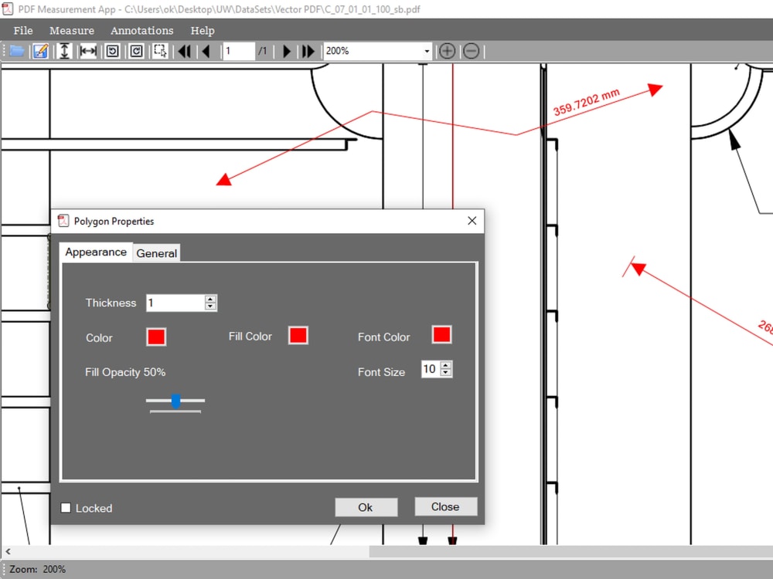Image resolution: width=773 pixels, height=579 pixels.
Task: Increase Thickness with the up arrow
Action: 210,299
